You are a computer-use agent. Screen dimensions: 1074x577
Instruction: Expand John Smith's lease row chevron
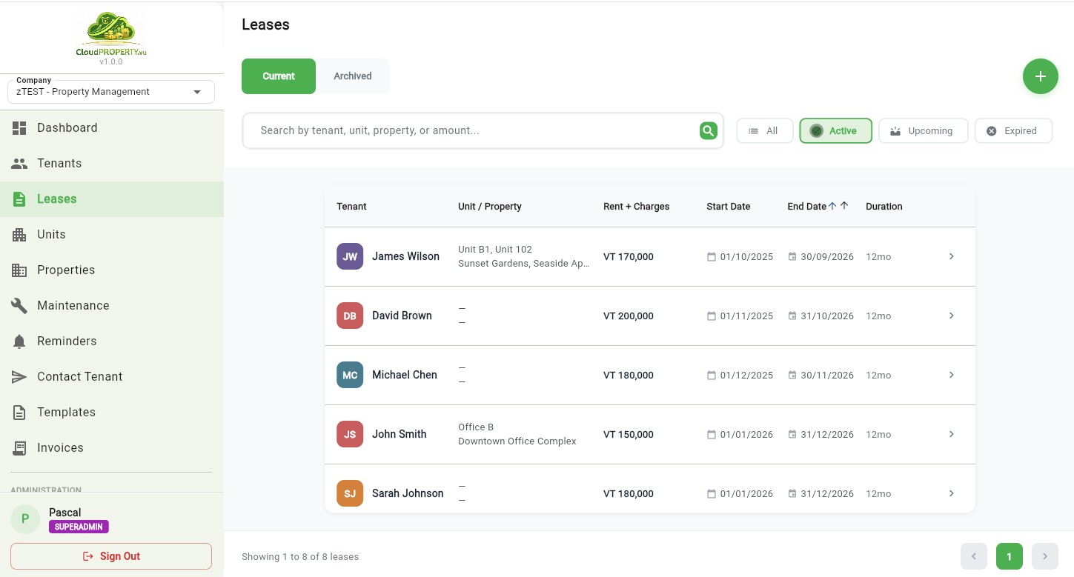[x=952, y=435]
